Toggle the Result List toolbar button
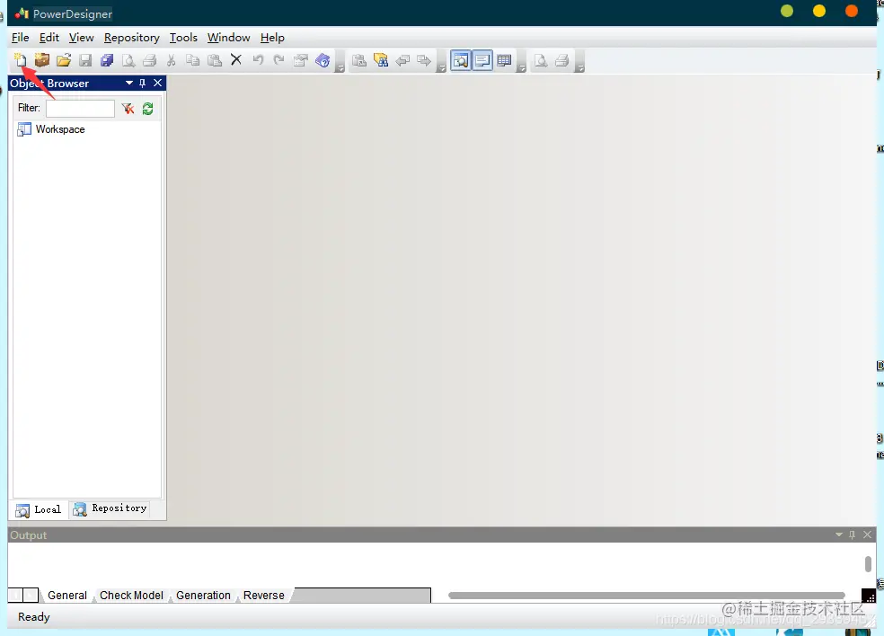884x636 pixels. click(x=504, y=60)
